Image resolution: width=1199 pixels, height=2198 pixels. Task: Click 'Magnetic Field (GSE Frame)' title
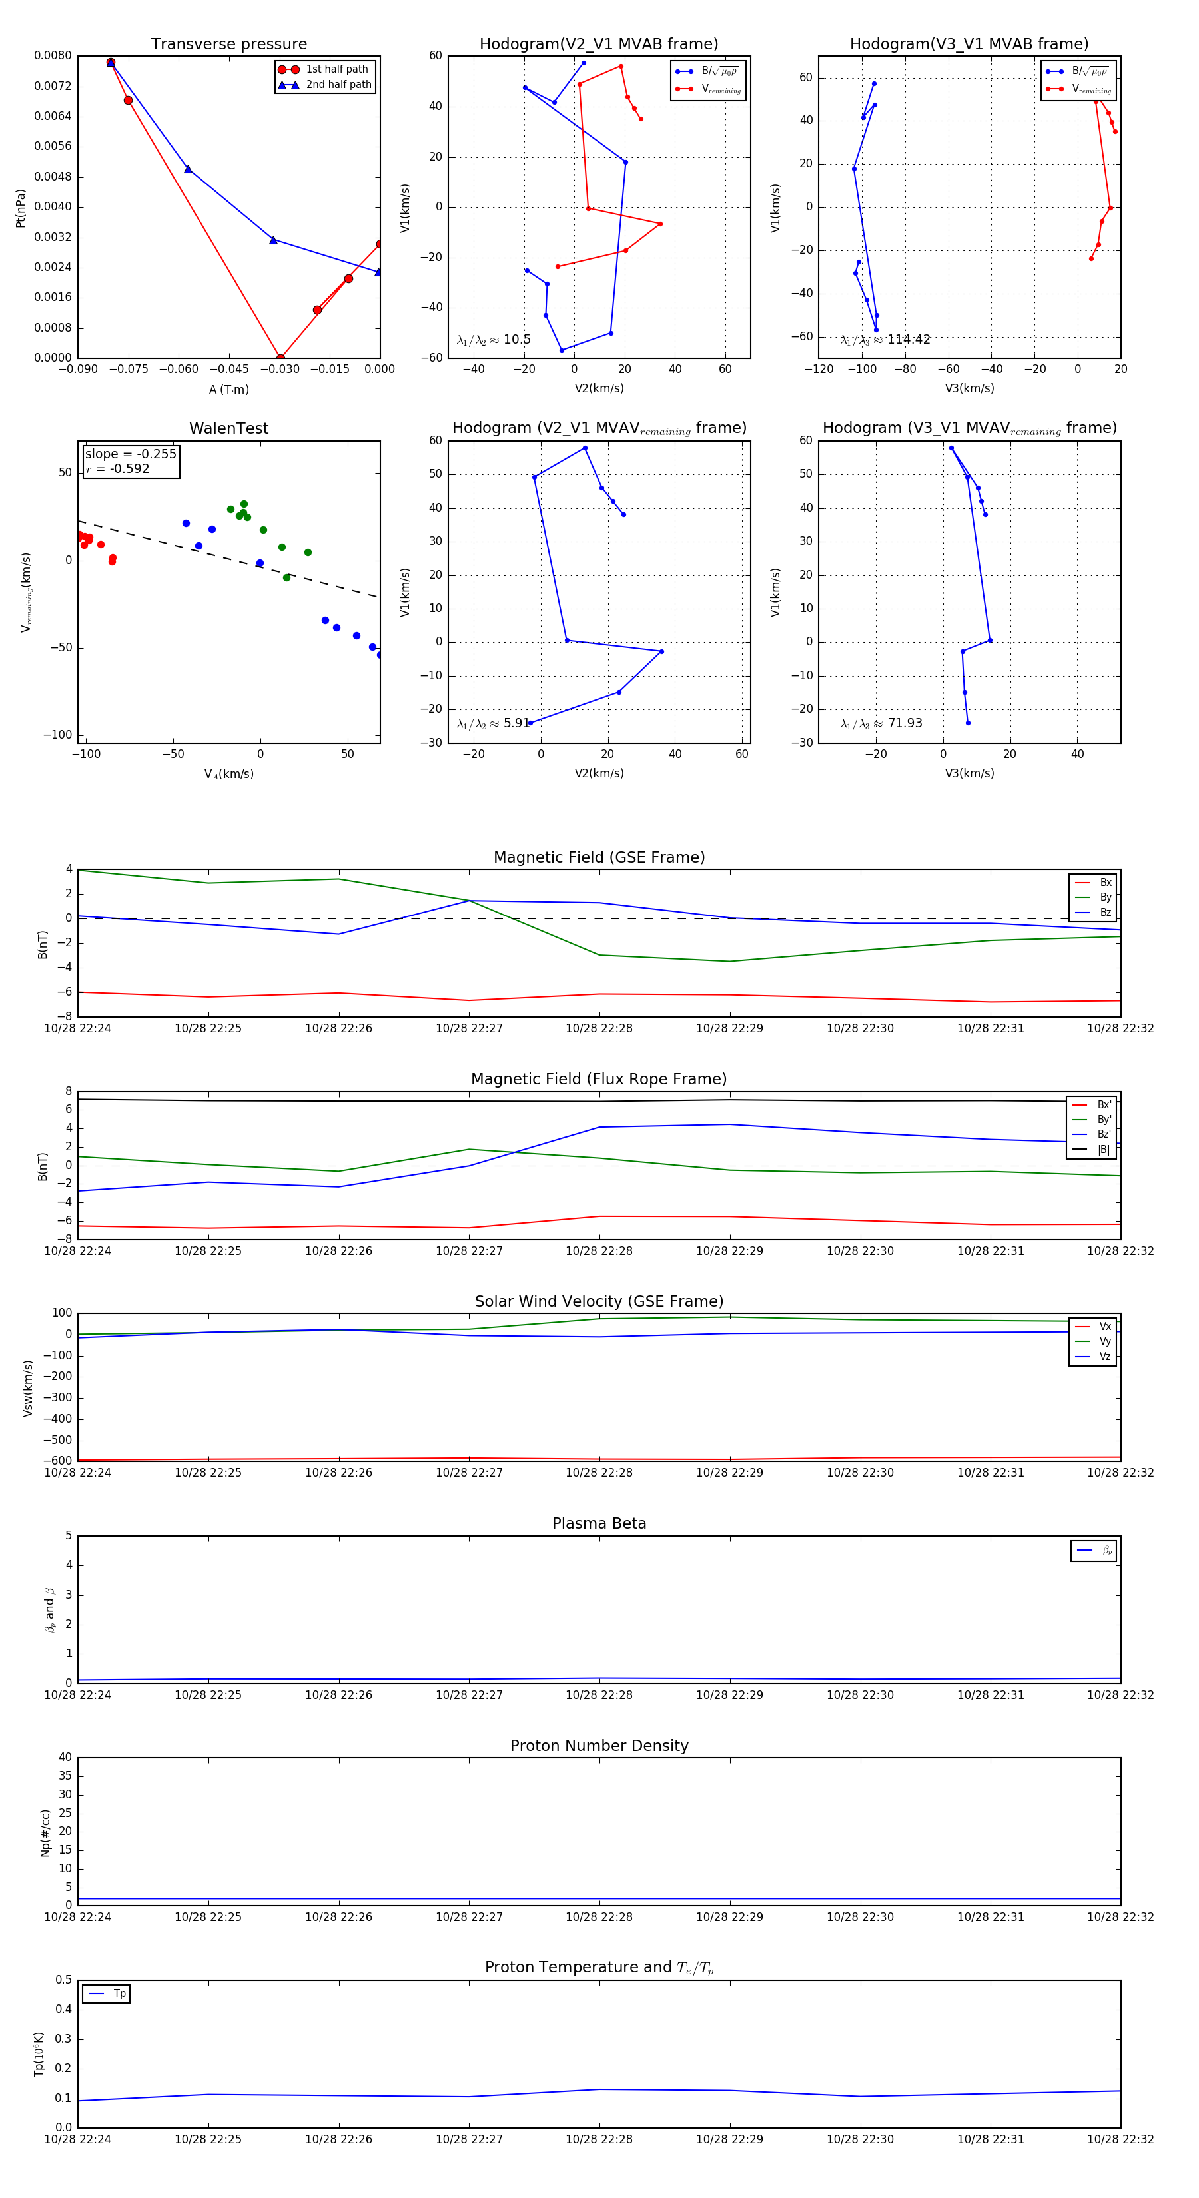tap(599, 857)
